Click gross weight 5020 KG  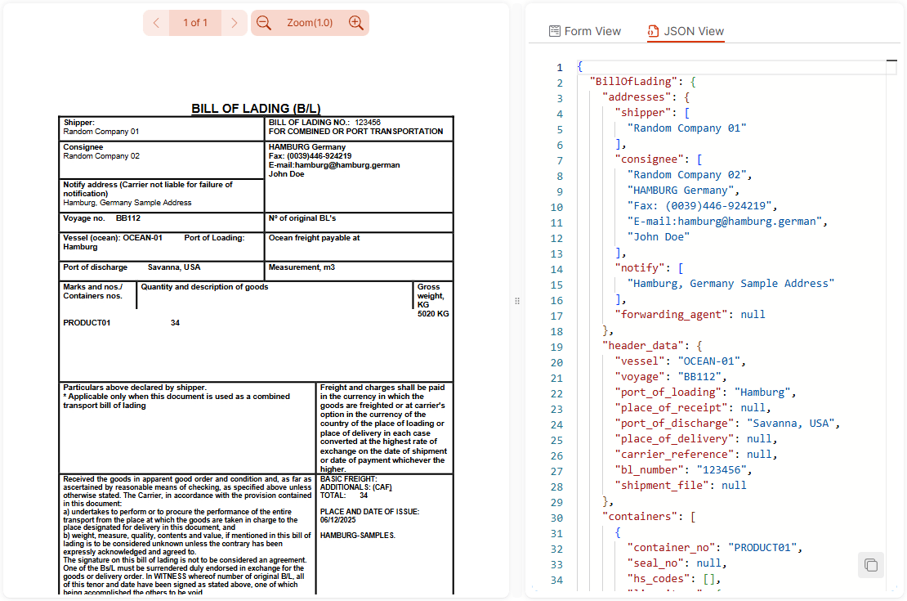point(433,314)
